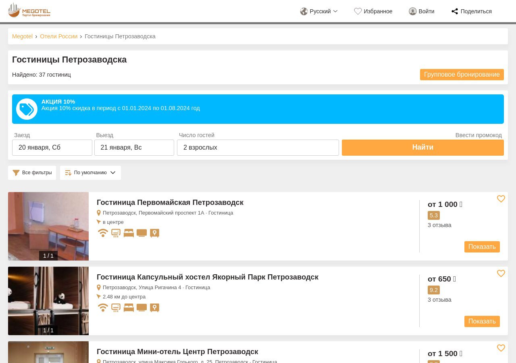Open the Русский language dropdown
This screenshot has height=363, width=516.
tap(319, 11)
